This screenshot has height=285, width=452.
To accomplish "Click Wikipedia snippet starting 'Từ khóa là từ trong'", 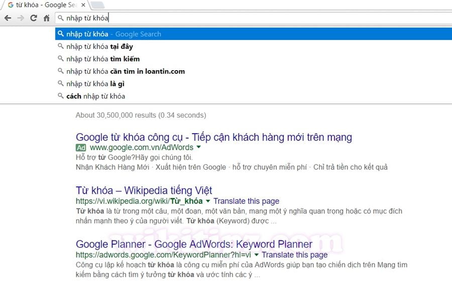I will 239,216.
